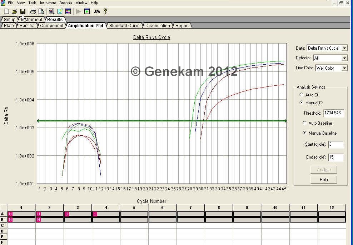Open the Analysis menu
The image size is (353, 245).
66,3
